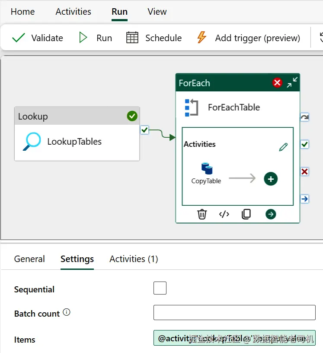Switch to the General settings tab
Screen dimensions: 323x353
tap(29, 259)
